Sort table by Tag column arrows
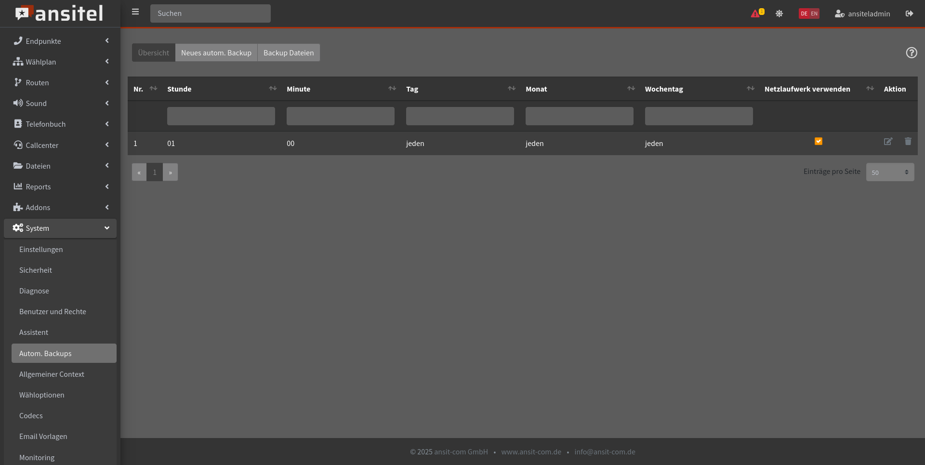The height and width of the screenshot is (465, 925). pyautogui.click(x=512, y=88)
